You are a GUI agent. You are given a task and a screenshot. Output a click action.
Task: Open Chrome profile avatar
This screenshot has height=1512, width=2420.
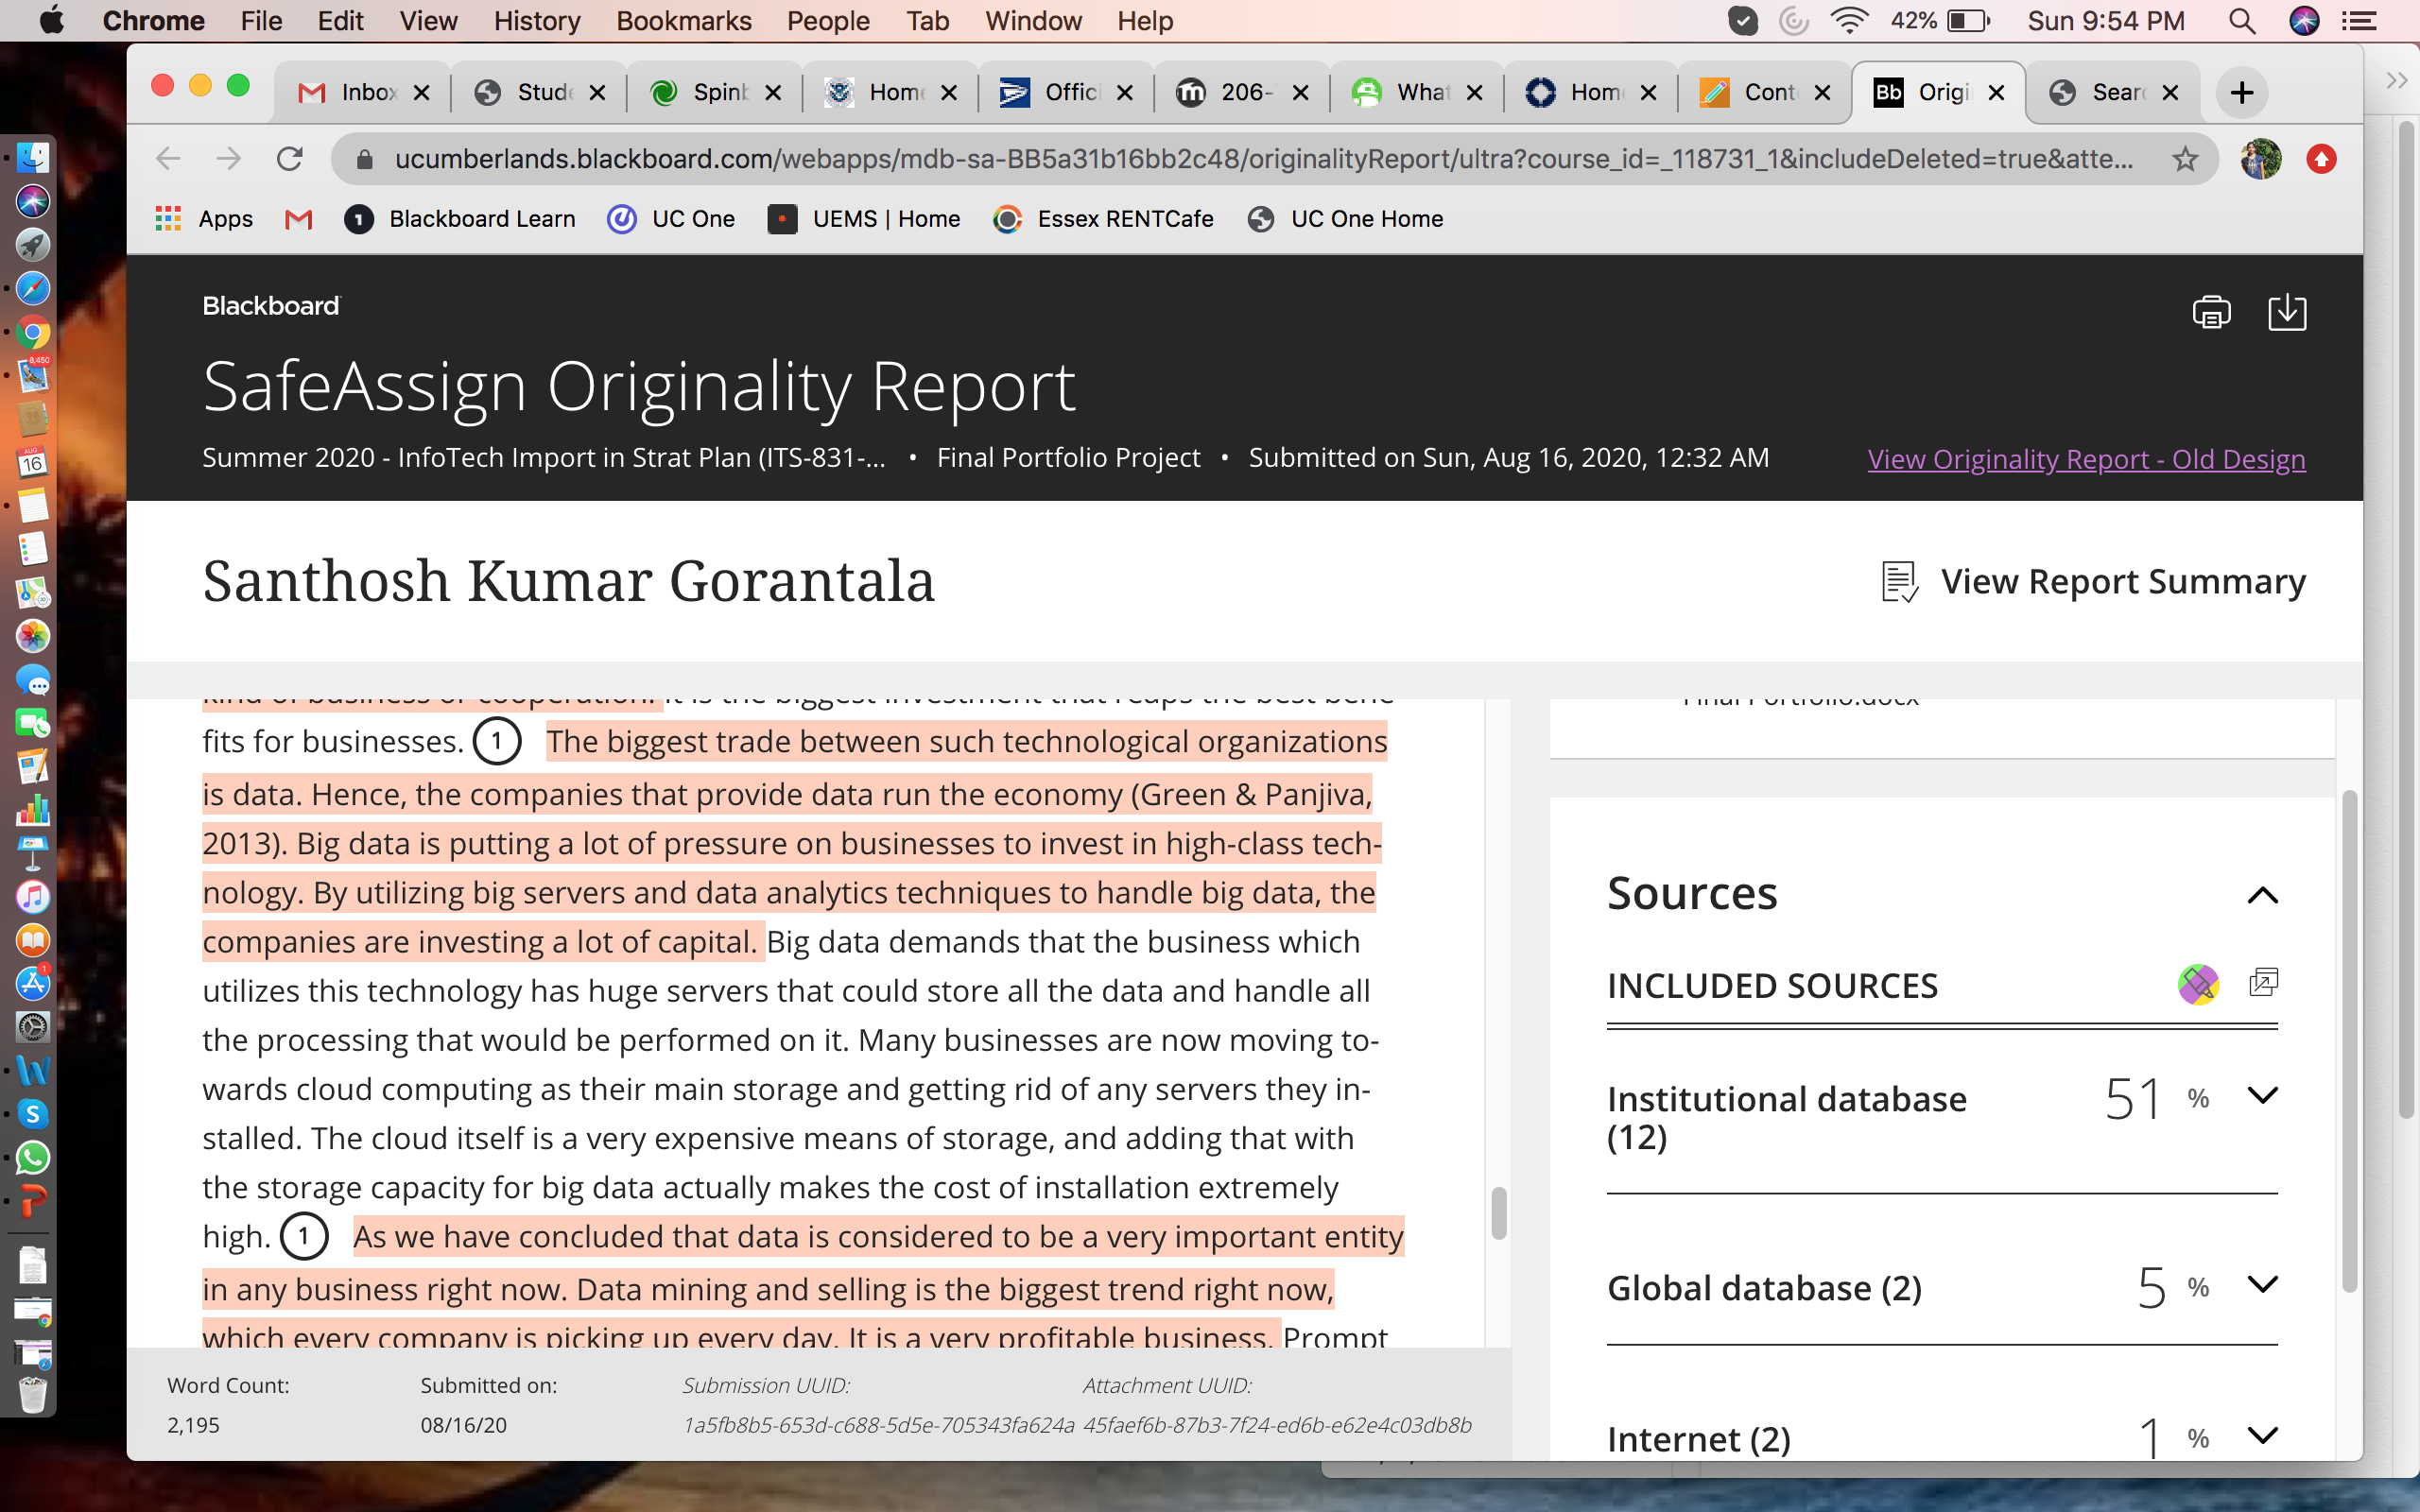pyautogui.click(x=2260, y=159)
